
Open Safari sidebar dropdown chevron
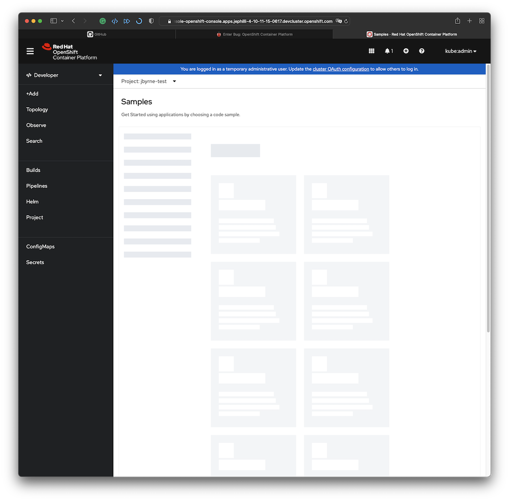pyautogui.click(x=62, y=21)
